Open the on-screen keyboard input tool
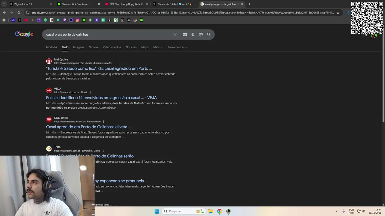The width and height of the screenshot is (385, 216). click(185, 34)
